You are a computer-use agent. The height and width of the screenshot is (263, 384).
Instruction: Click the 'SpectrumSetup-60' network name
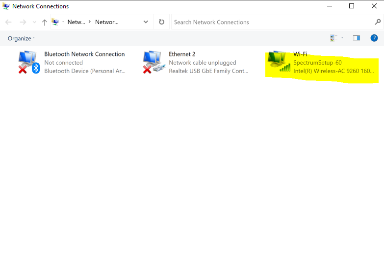tap(317, 63)
